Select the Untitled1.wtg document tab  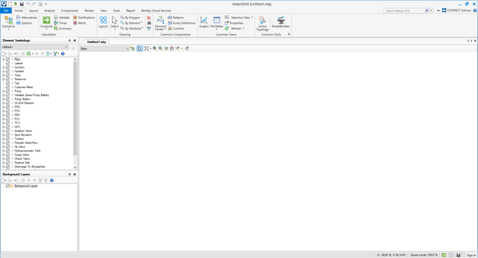click(96, 42)
